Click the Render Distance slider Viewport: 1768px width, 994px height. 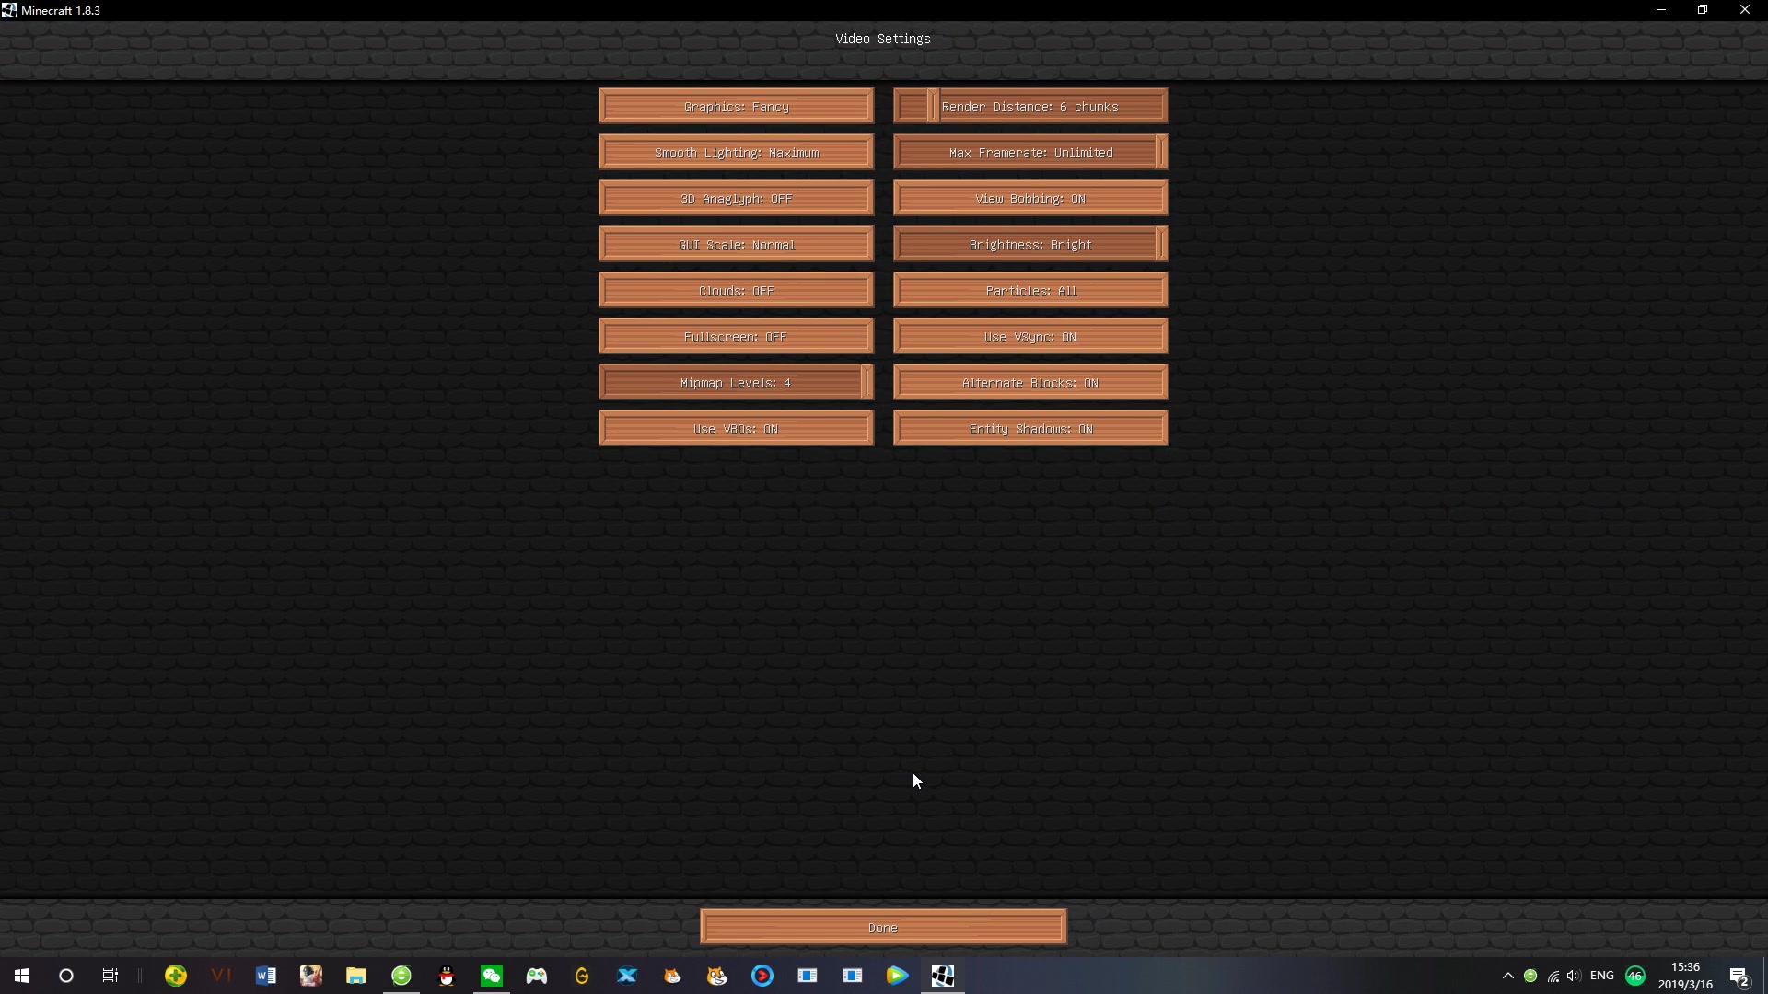tap(1030, 106)
